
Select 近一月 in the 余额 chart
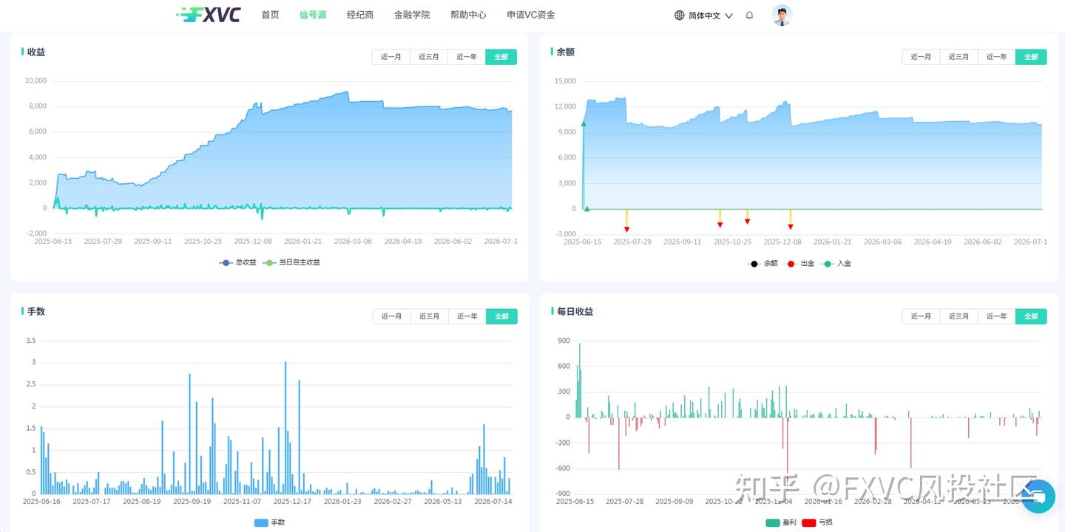click(921, 57)
